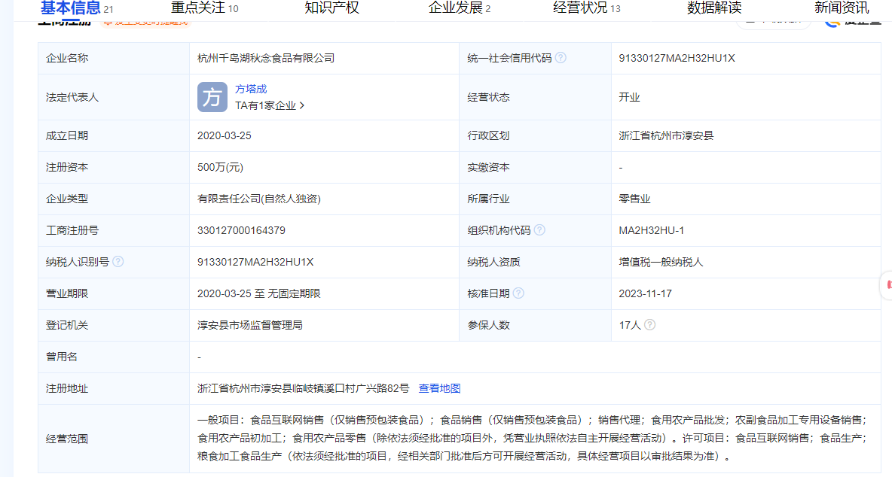Click the insured count 17人
The height and width of the screenshot is (477, 892).
coord(630,325)
